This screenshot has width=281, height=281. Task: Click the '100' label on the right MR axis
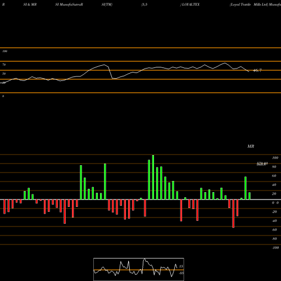tap(275, 158)
